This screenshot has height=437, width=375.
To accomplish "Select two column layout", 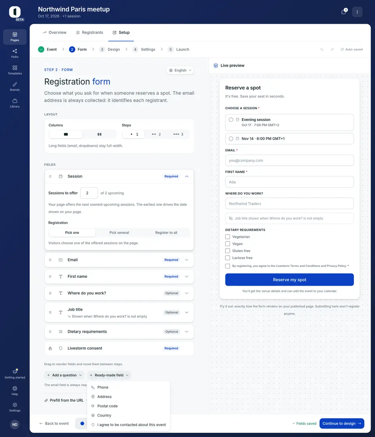I will tap(99, 134).
